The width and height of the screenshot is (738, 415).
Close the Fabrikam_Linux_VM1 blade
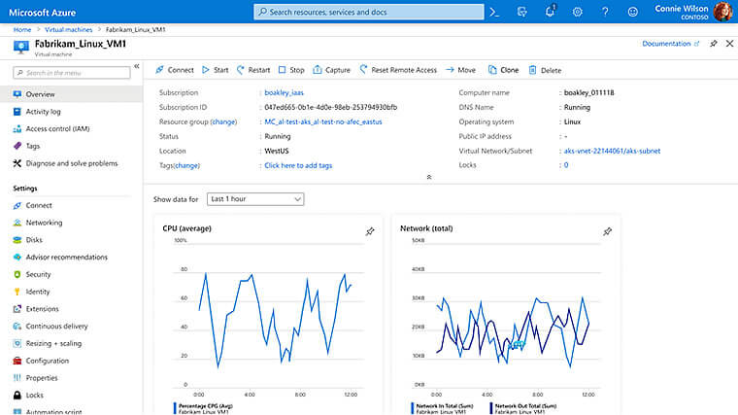(729, 44)
